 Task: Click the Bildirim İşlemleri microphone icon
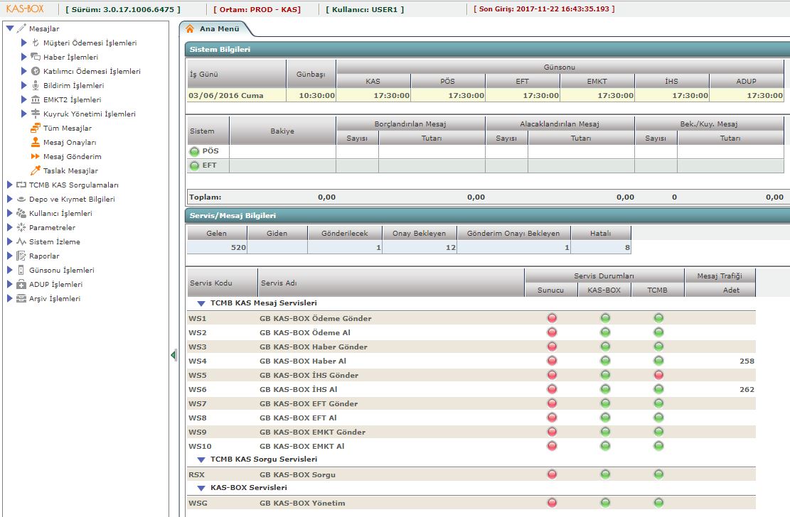[36, 86]
